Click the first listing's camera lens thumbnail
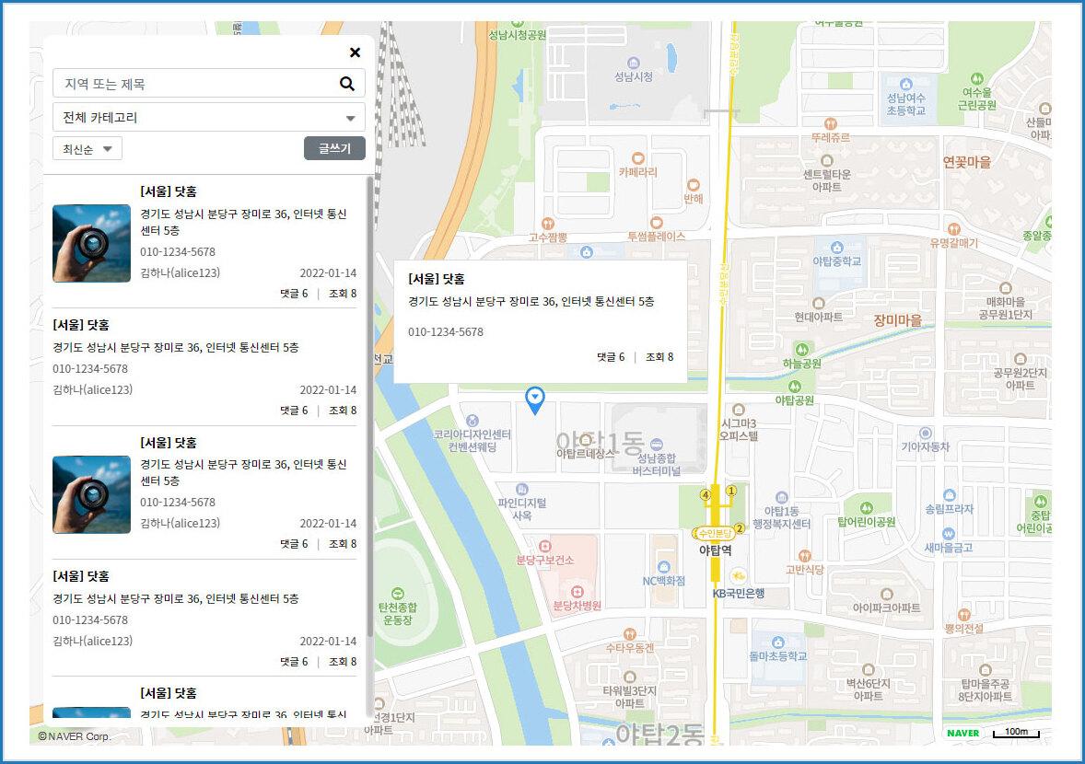Image resolution: width=1085 pixels, height=764 pixels. (x=91, y=243)
